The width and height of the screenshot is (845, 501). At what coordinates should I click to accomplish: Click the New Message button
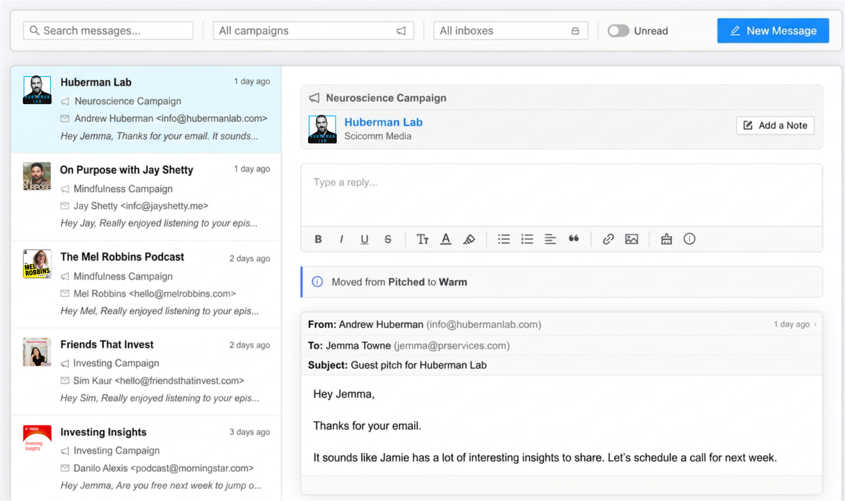click(x=773, y=31)
